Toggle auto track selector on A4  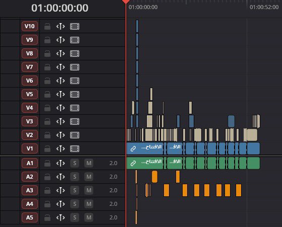pos(61,204)
